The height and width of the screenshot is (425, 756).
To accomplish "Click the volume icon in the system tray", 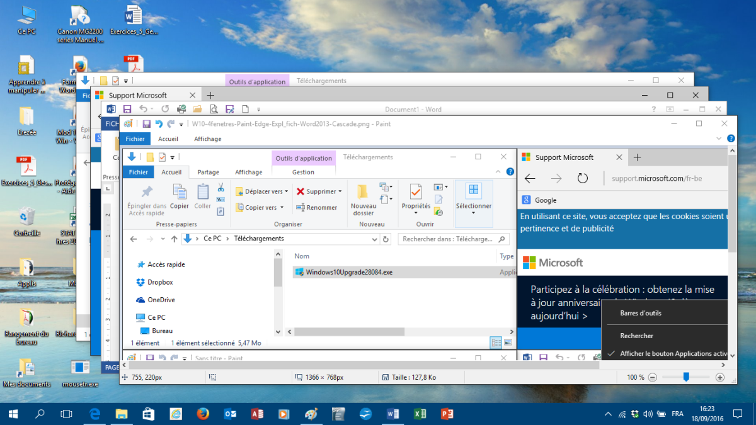I will click(x=648, y=414).
